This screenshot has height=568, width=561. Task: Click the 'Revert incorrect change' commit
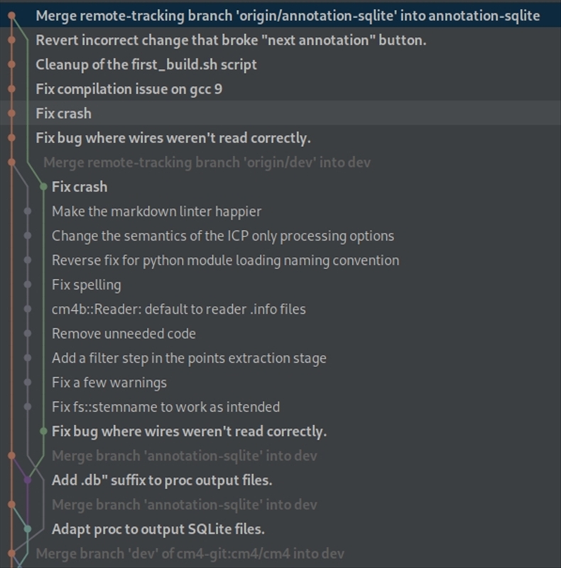click(x=231, y=40)
